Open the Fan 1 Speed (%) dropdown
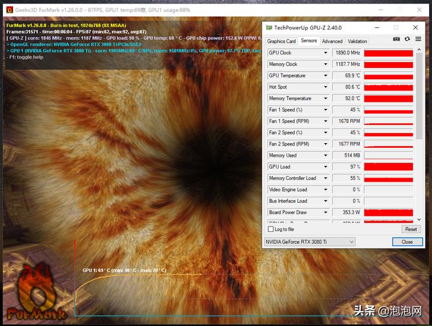Viewport: 432px width, 326px height. pos(325,110)
